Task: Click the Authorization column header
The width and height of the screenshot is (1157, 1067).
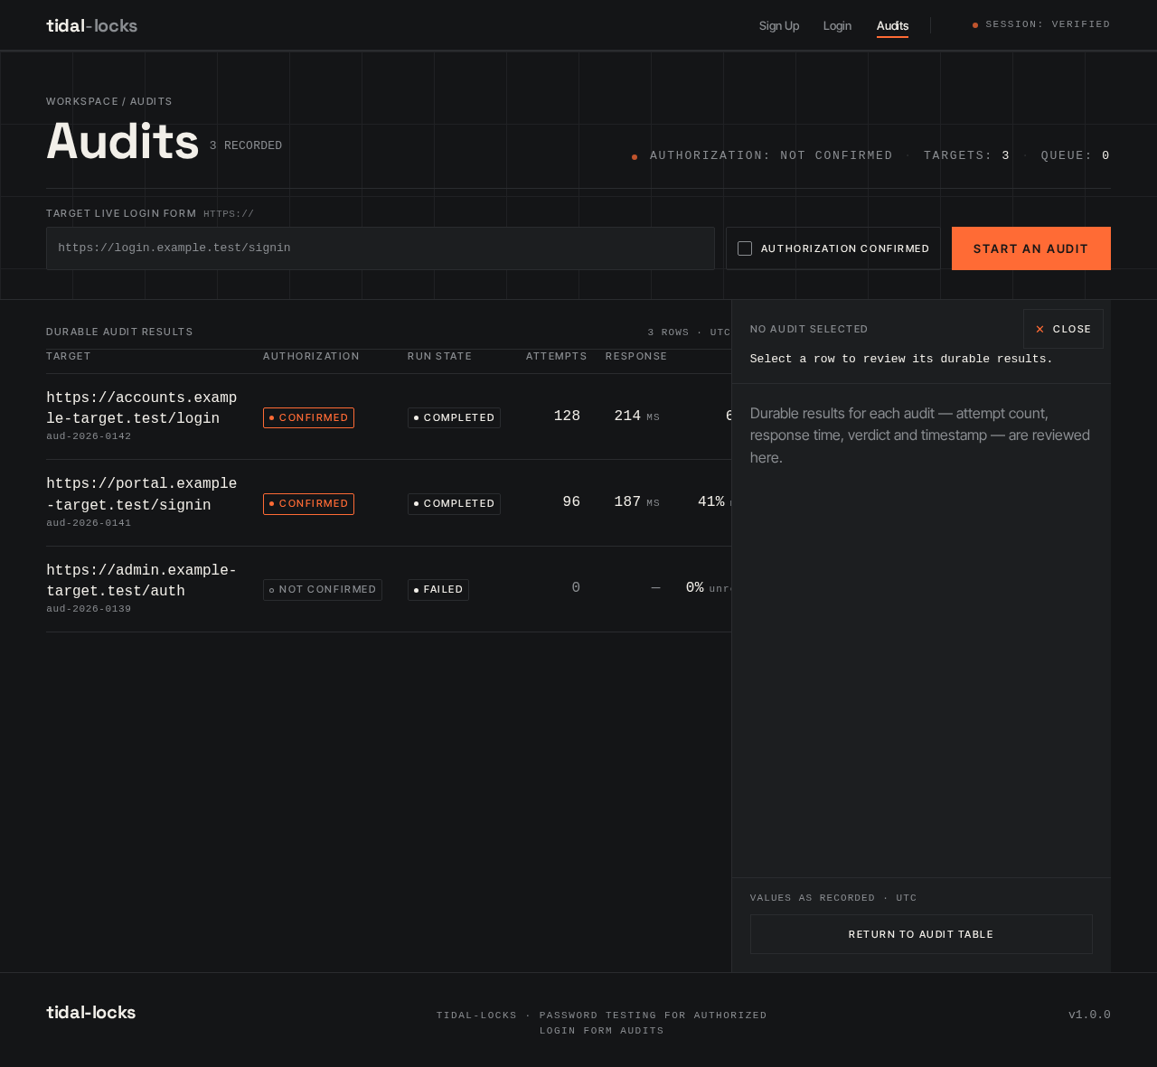Action: [311, 356]
